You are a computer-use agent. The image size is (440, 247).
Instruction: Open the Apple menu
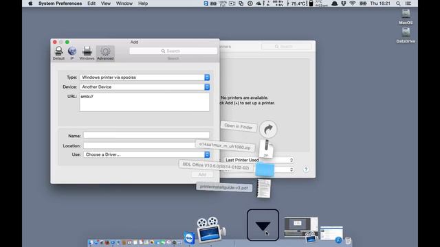(x=30, y=3)
